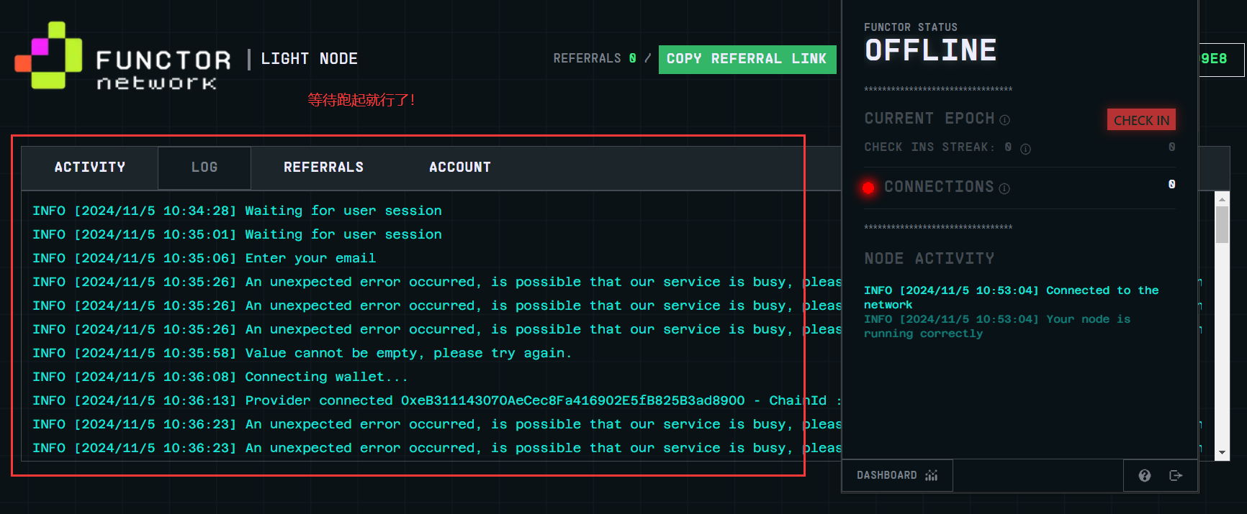1247x514 pixels.
Task: Click the CURRENT EPOCH label
Action: [929, 119]
